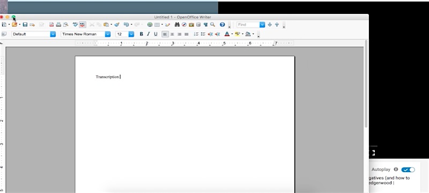Open the paragraph style dropdown showing Default
Image resolution: width=429 pixels, height=193 pixels.
pos(53,34)
